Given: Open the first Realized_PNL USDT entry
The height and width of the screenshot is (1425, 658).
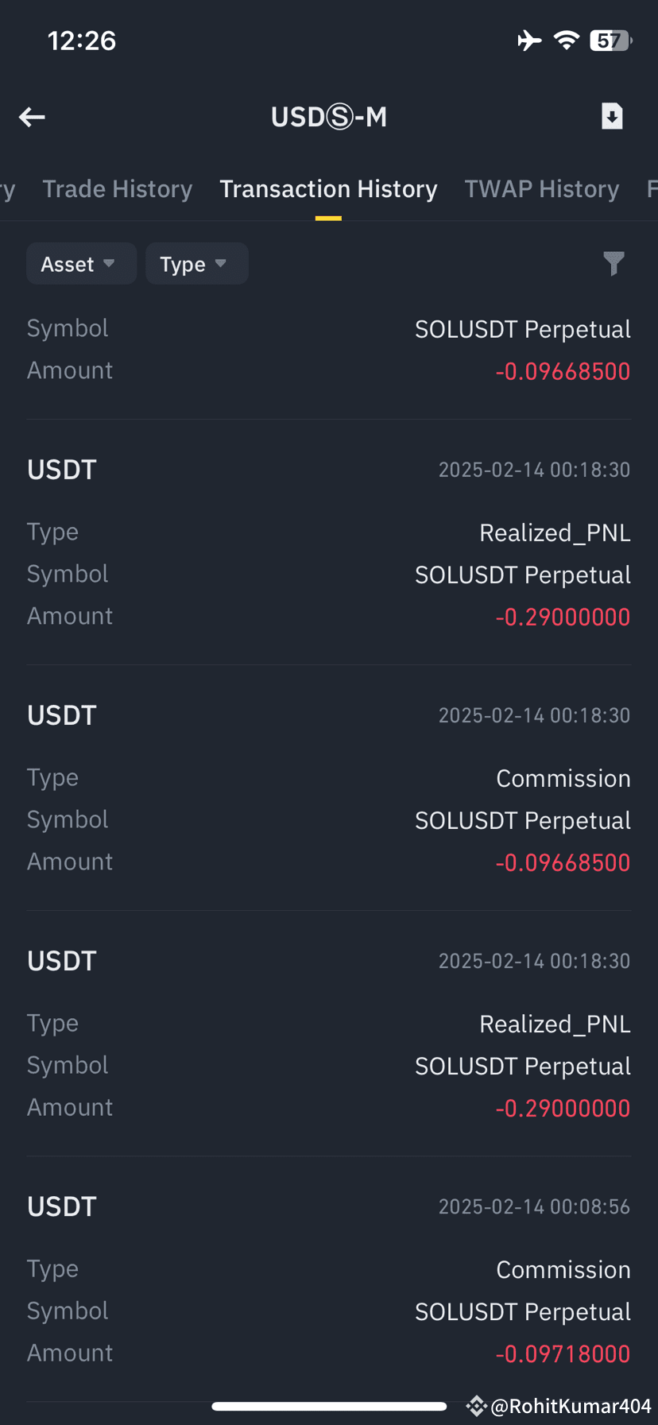Looking at the screenshot, I should coord(329,542).
